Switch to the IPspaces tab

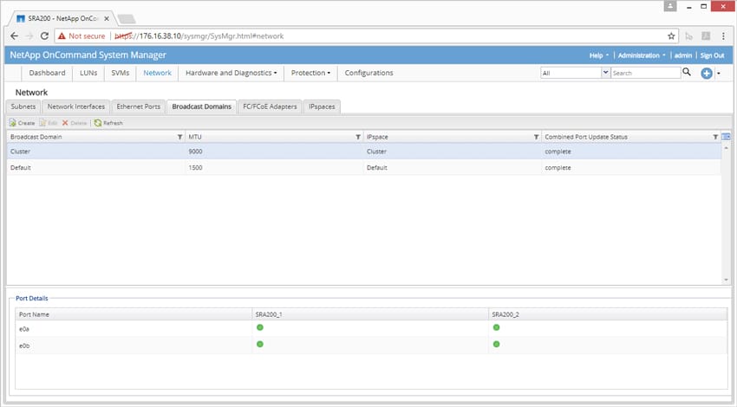pos(322,107)
